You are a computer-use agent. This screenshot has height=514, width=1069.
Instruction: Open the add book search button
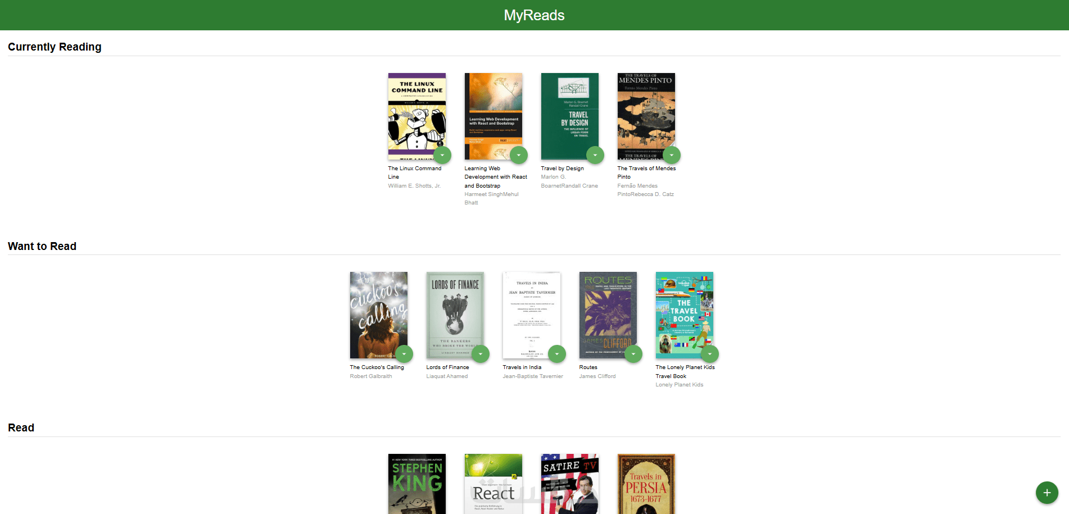tap(1047, 493)
